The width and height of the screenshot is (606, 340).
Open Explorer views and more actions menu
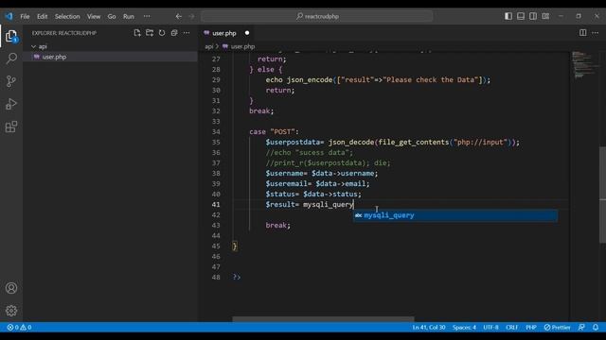(187, 33)
